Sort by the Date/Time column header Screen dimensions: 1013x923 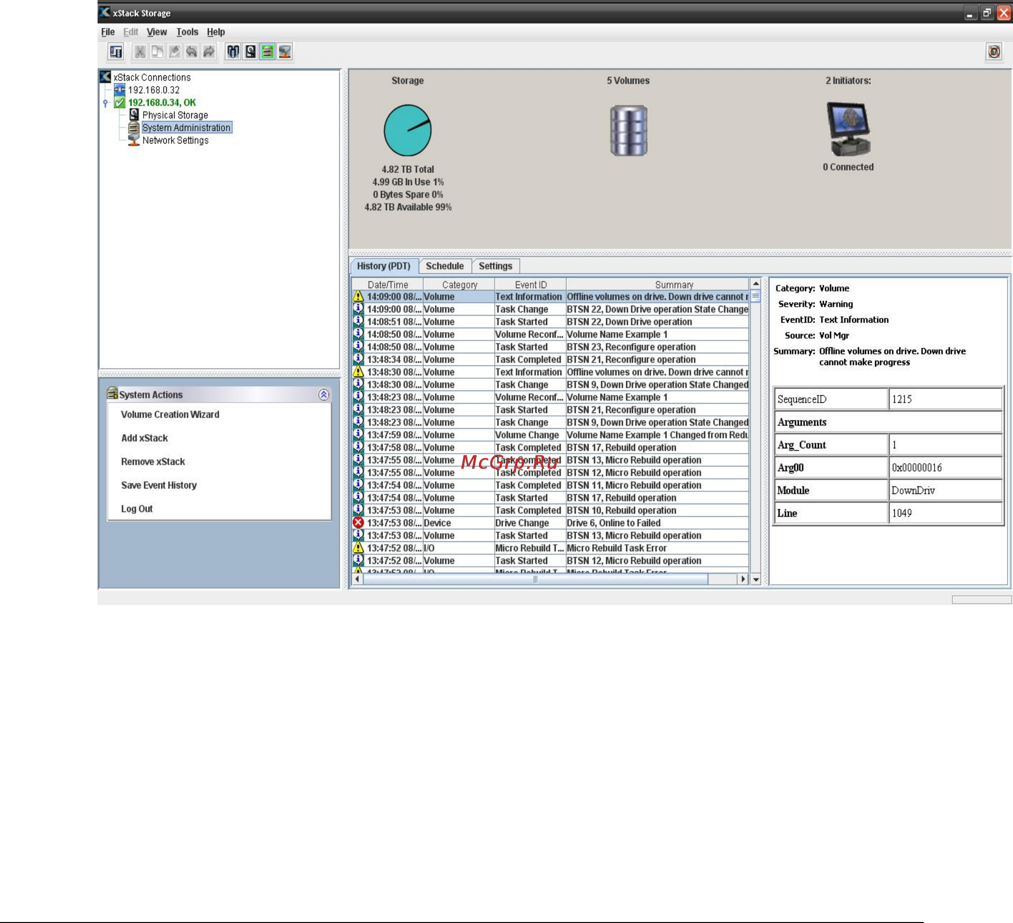387,284
